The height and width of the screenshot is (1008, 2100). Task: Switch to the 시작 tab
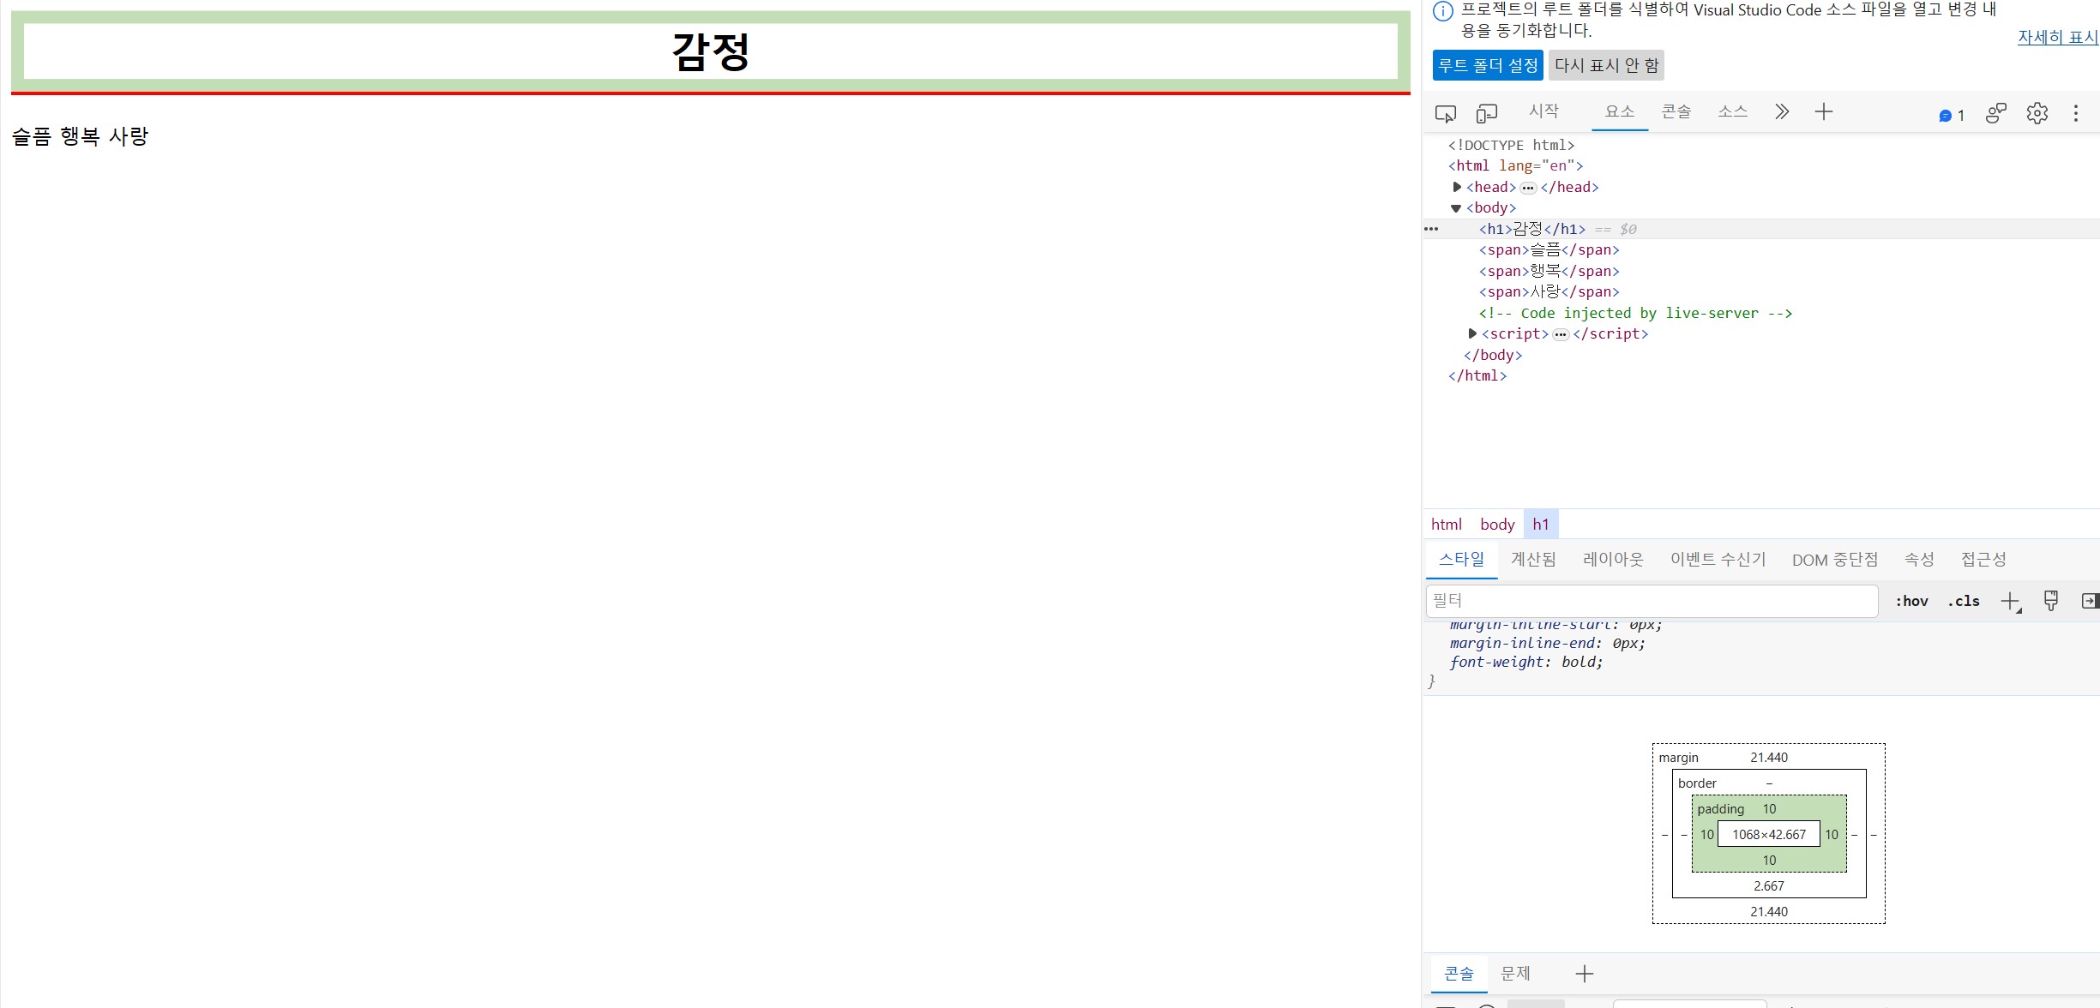coord(1543,111)
